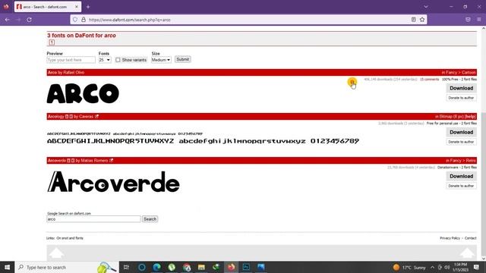Open the Pocket save icon
This screenshot has height=273, width=486.
coord(468,20)
